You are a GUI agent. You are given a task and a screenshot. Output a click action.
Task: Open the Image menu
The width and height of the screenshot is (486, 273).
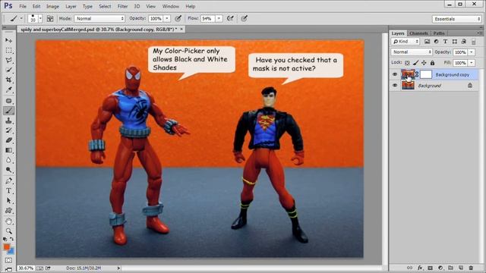point(52,6)
